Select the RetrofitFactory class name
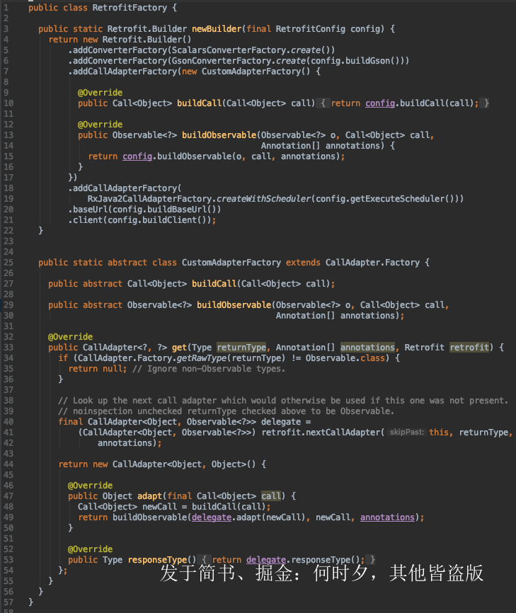The image size is (516, 613). (132, 8)
